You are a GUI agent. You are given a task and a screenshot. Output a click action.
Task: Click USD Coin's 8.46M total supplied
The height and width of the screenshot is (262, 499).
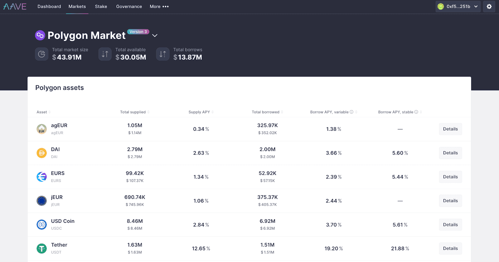(x=135, y=221)
